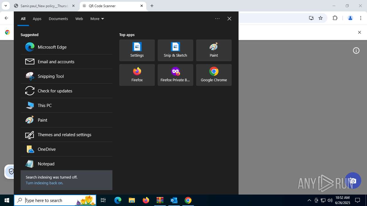367x206 pixels.
Task: Open Firefox Private Browsing tile
Action: [175, 75]
